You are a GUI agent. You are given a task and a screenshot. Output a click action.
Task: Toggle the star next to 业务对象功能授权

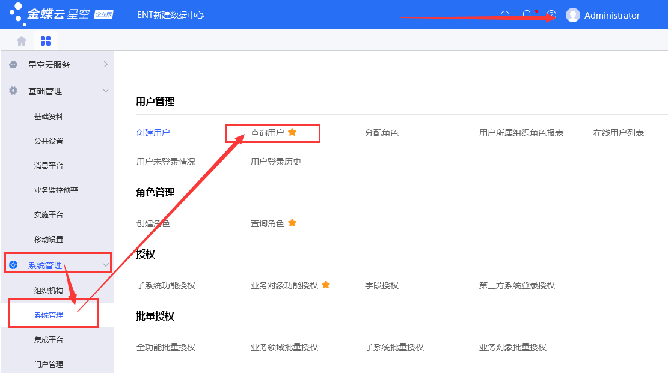point(326,284)
